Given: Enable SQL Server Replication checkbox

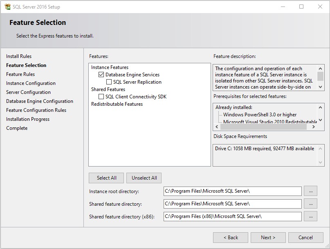Looking at the screenshot, I should pos(109,82).
